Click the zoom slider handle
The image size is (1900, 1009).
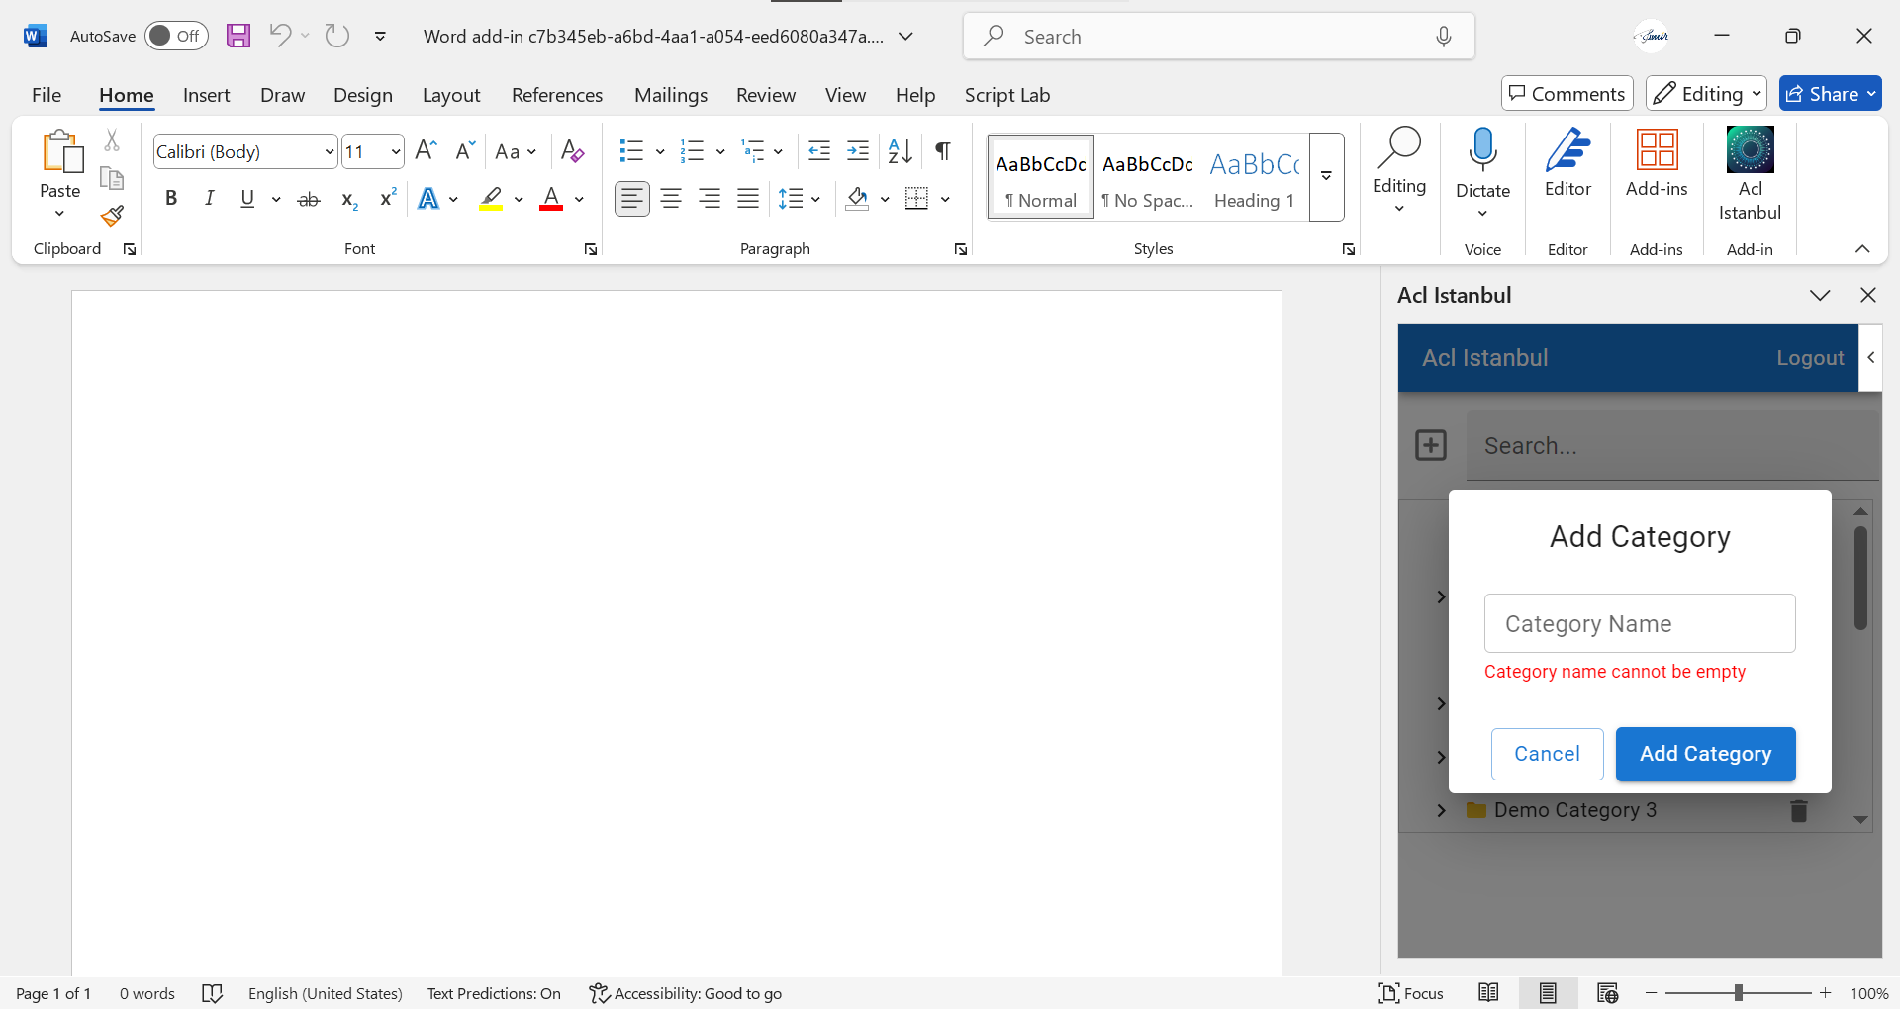pyautogui.click(x=1738, y=993)
